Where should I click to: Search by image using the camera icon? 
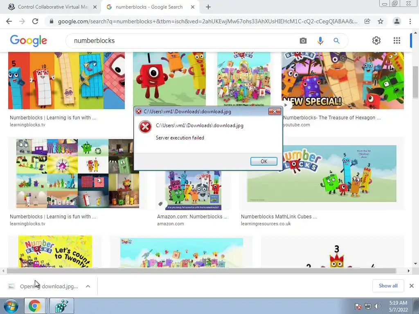303,40
